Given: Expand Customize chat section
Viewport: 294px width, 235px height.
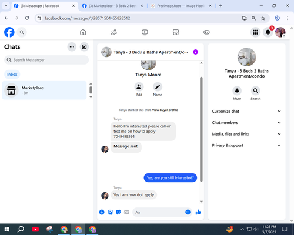Looking at the screenshot, I should (246, 111).
